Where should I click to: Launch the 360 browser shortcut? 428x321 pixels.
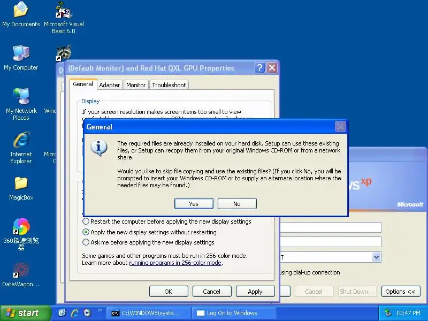click(21, 234)
